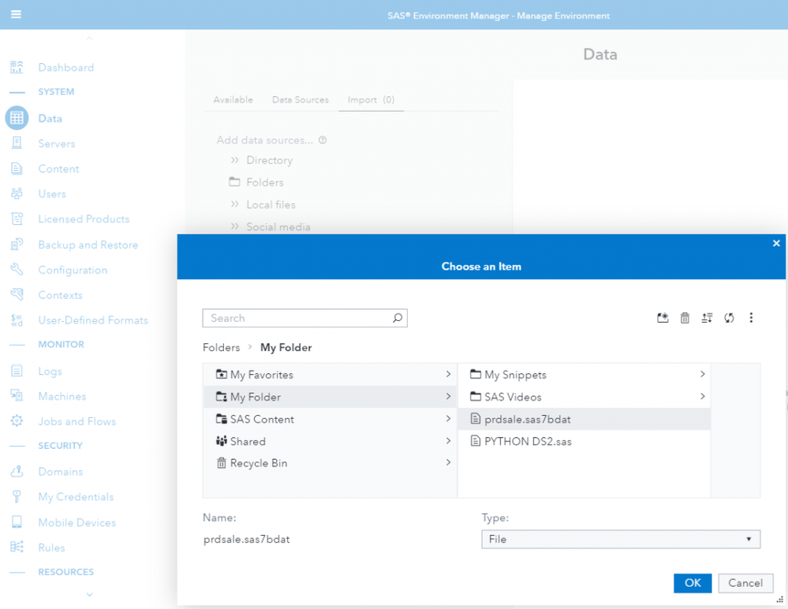788x609 pixels.
Task: Click the search magnifier icon
Action: pyautogui.click(x=398, y=318)
